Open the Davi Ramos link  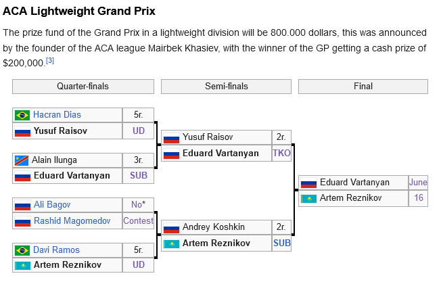[56, 250]
